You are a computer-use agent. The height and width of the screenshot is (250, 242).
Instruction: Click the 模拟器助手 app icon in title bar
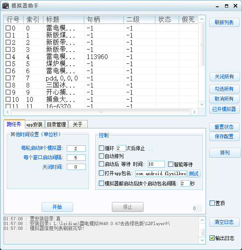coord(6,6)
